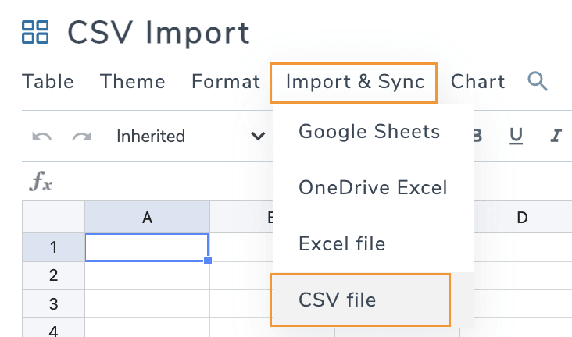
Task: Open the Format menu
Action: pos(226,82)
